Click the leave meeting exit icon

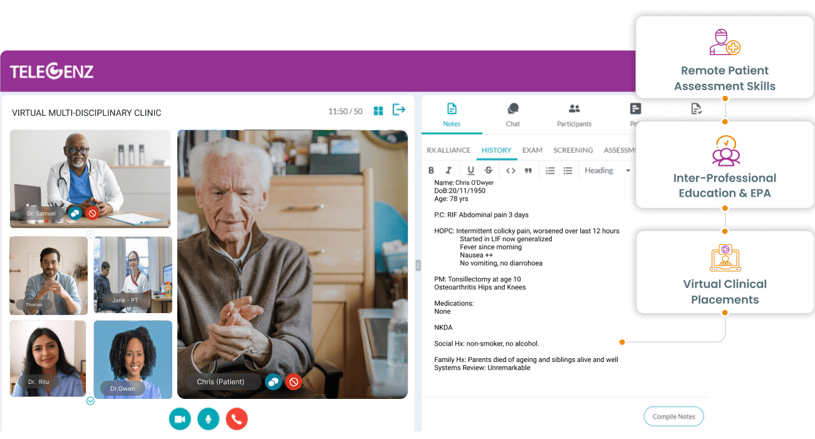click(x=399, y=110)
